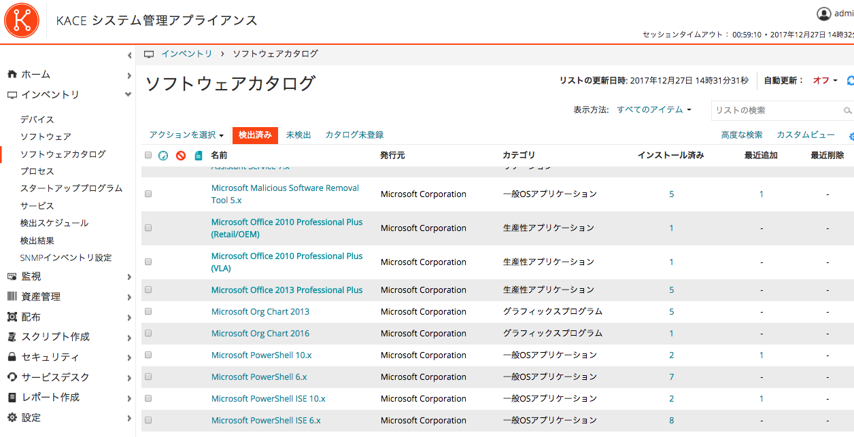This screenshot has width=854, height=437.
Task: Check Microsoft Office 2010 Professional Plus (VLA) row
Action: 148,262
